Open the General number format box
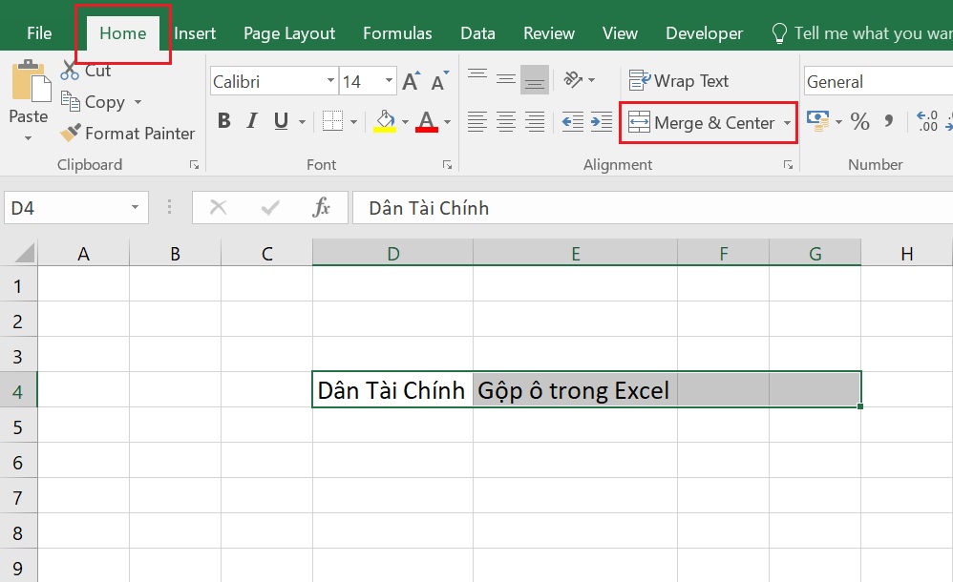Image resolution: width=953 pixels, height=582 pixels. tap(879, 81)
